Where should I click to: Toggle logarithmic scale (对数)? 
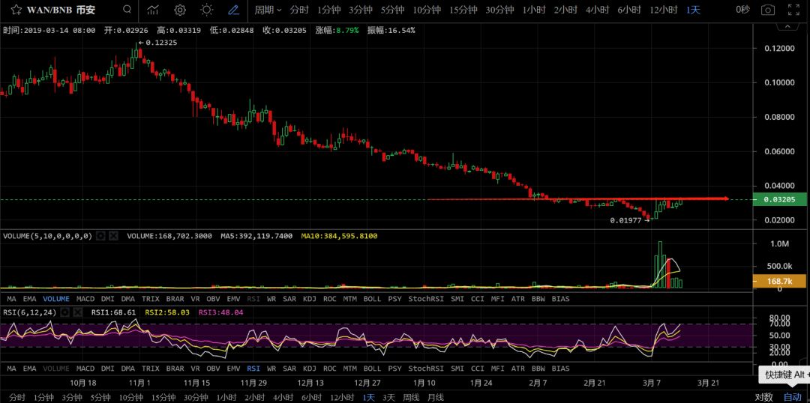point(763,397)
